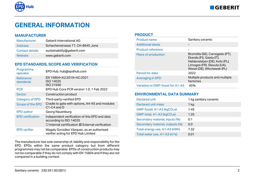
Task: Select the EPD verification label
Action: pos(28,117)
